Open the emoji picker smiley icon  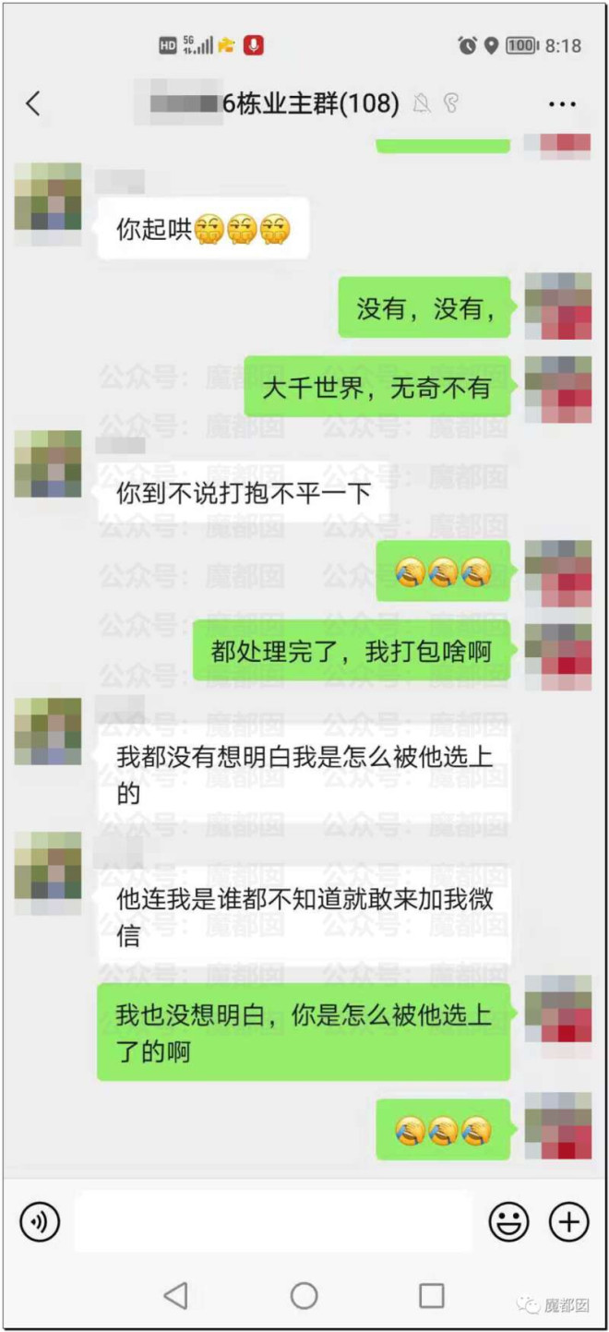pos(508,1222)
